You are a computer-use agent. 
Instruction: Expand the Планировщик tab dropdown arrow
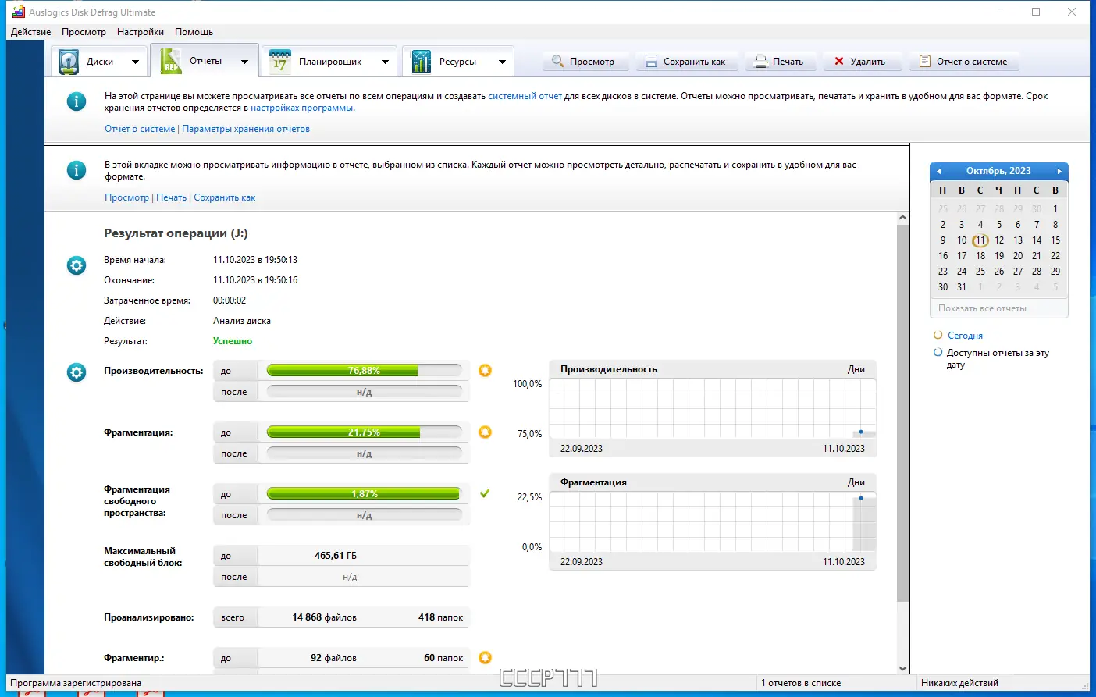(385, 62)
